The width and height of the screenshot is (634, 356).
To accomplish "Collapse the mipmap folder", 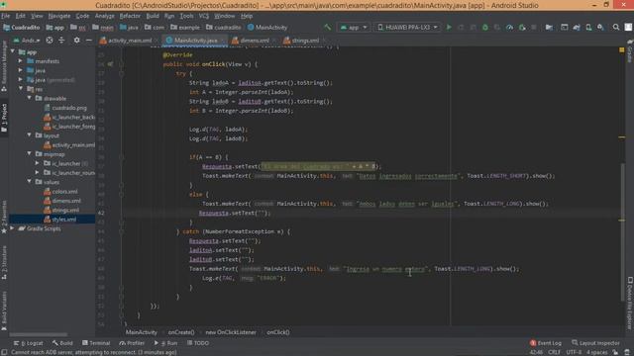I will pos(29,154).
